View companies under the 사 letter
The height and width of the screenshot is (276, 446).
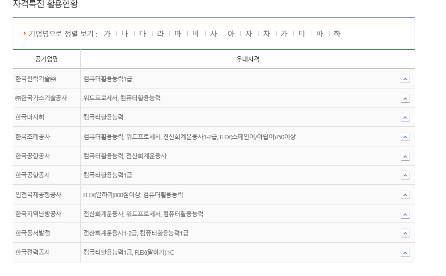[213, 34]
